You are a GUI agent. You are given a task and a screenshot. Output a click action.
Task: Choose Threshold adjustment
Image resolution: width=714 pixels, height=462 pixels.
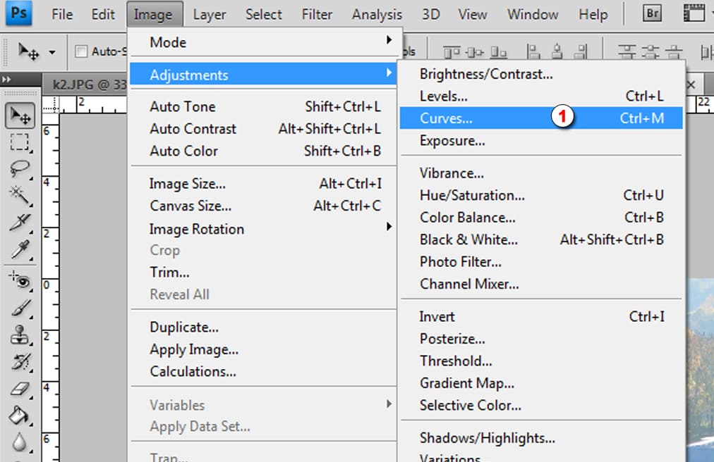[541, 361]
